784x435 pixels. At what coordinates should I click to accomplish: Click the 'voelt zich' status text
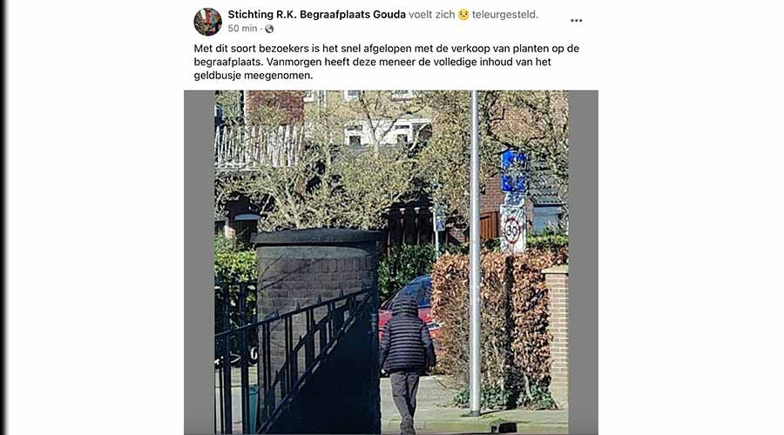click(x=431, y=15)
